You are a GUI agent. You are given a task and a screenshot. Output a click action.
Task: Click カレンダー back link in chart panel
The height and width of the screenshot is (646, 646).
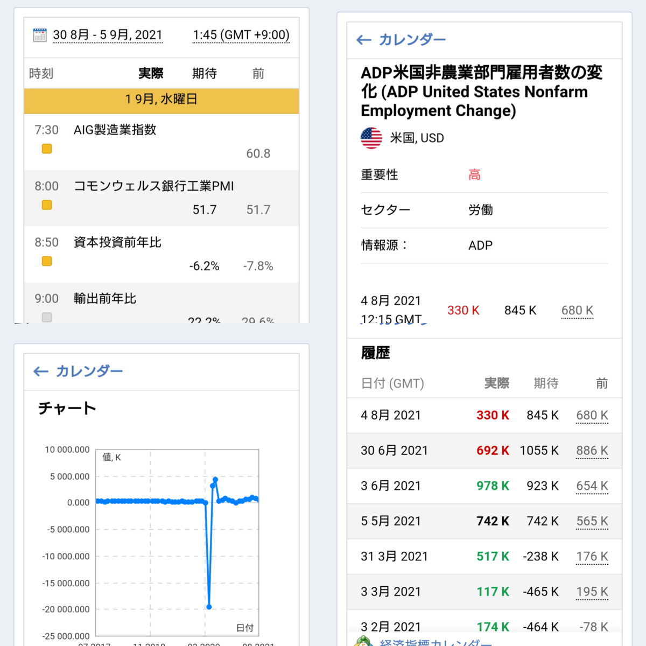coord(89,371)
